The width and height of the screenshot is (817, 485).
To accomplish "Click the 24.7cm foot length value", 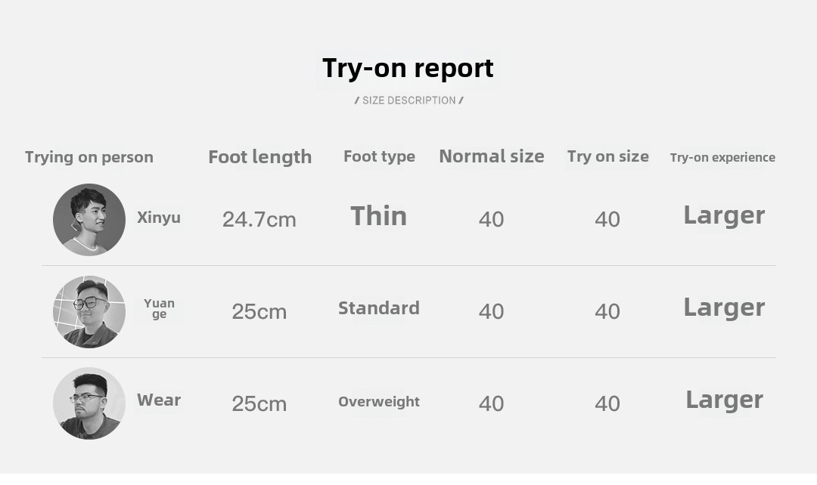I will 259,220.
